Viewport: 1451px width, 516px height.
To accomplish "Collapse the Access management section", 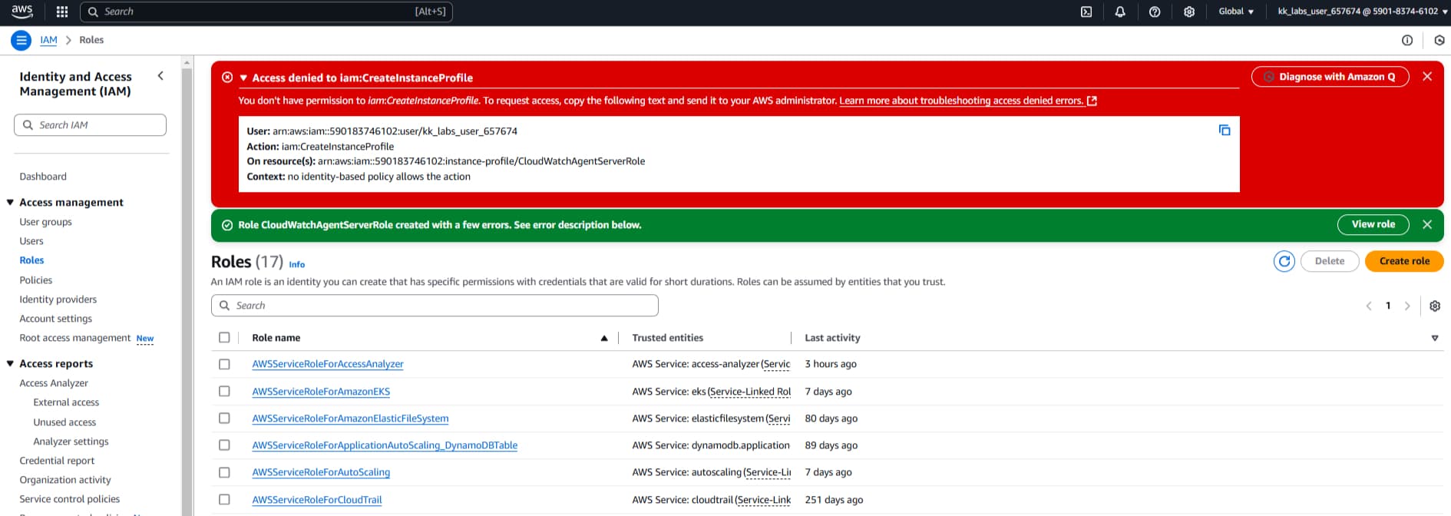I will 10,202.
